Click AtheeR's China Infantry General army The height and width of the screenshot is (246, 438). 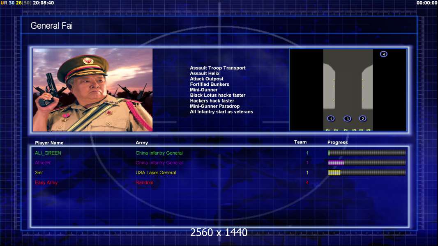(x=159, y=163)
